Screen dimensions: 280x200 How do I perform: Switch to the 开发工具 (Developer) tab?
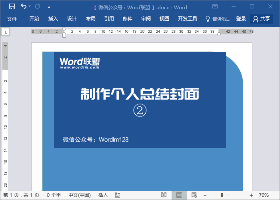pos(188,19)
